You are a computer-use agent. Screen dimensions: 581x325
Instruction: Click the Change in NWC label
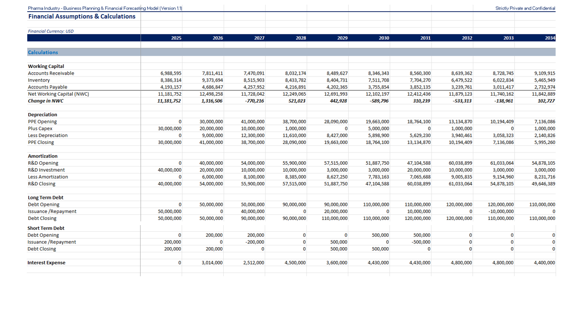click(x=45, y=101)
